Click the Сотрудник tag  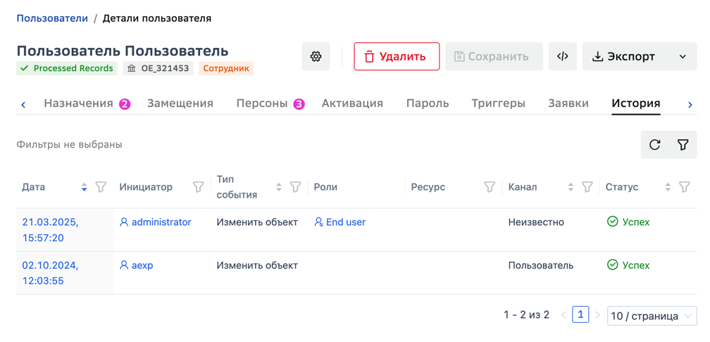click(226, 68)
